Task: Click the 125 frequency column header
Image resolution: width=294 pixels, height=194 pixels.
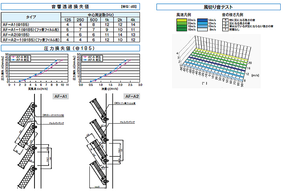Action: point(68,20)
